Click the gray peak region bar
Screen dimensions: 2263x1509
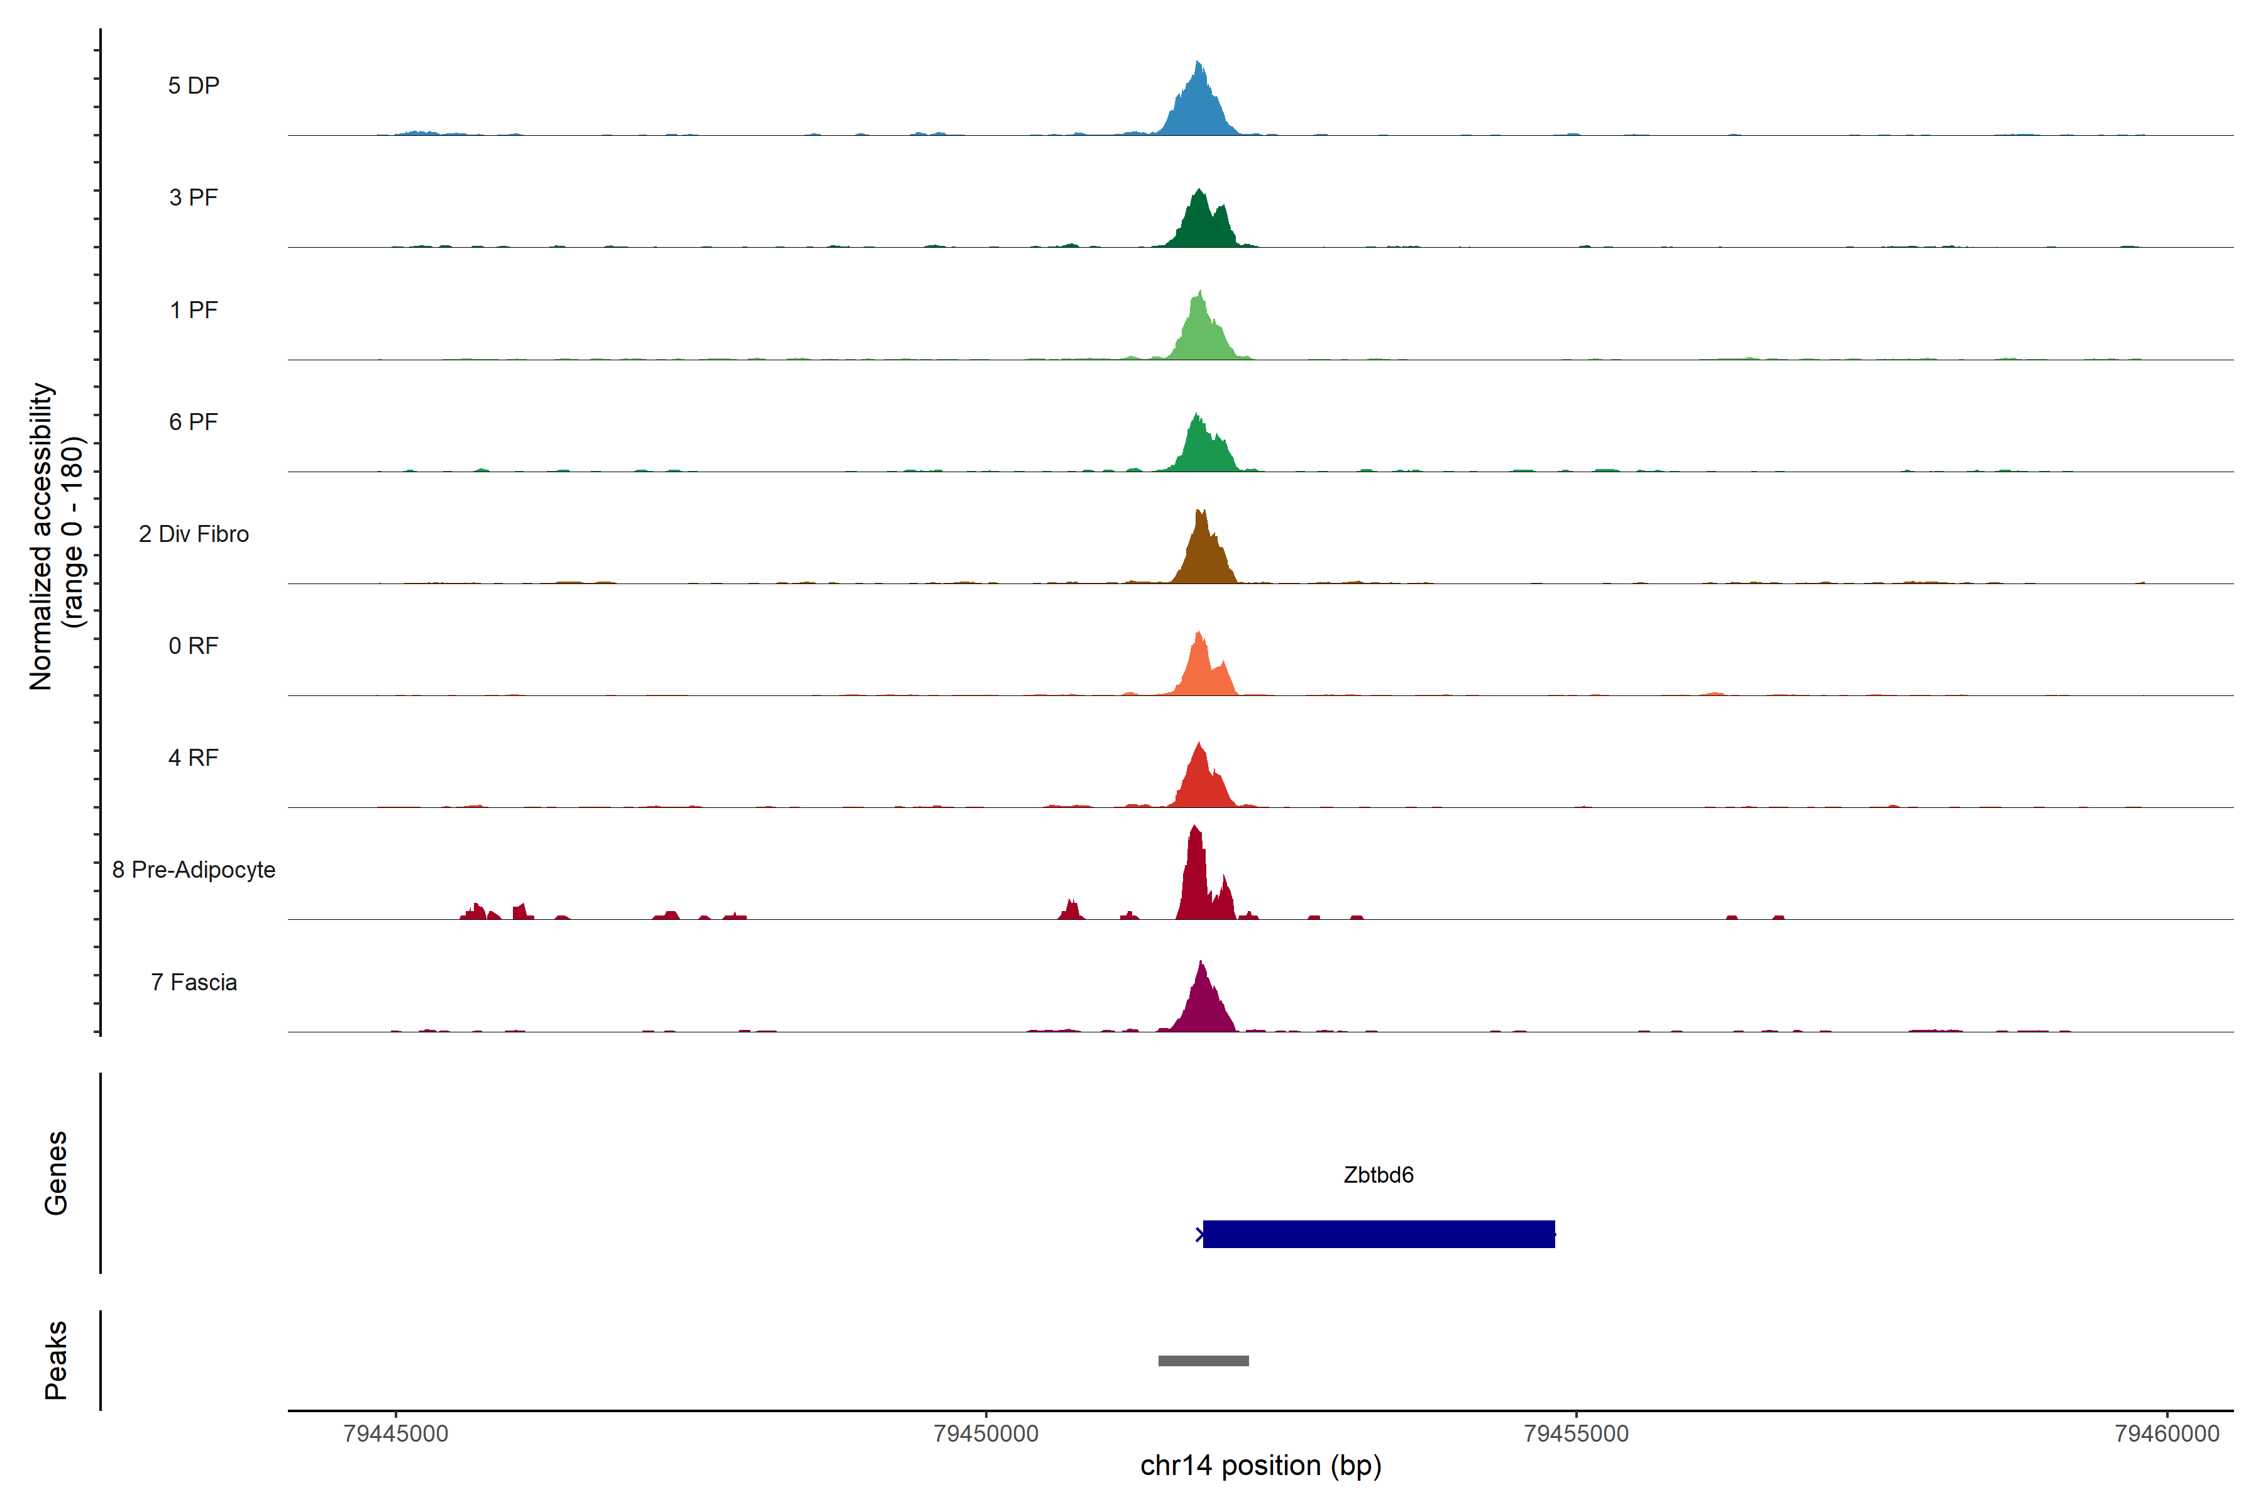(x=1203, y=1361)
